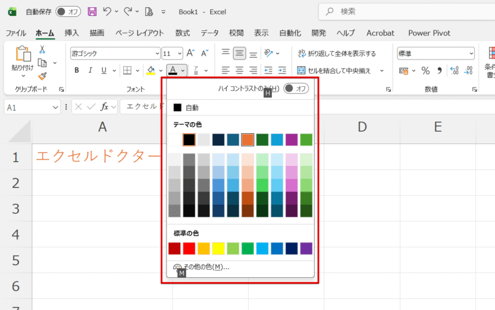Click the Save icon in title bar
The width and height of the screenshot is (495, 310).
click(92, 12)
